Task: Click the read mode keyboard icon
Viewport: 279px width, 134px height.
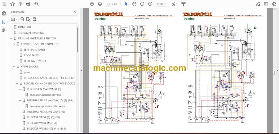Action: pos(184,4)
